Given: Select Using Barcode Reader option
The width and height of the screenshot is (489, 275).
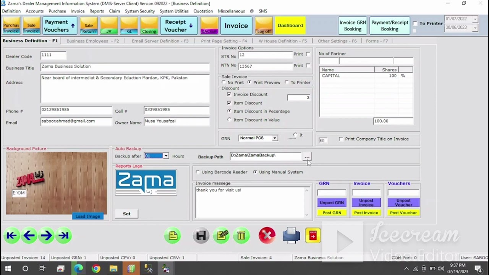Looking at the screenshot, I should coord(198,172).
